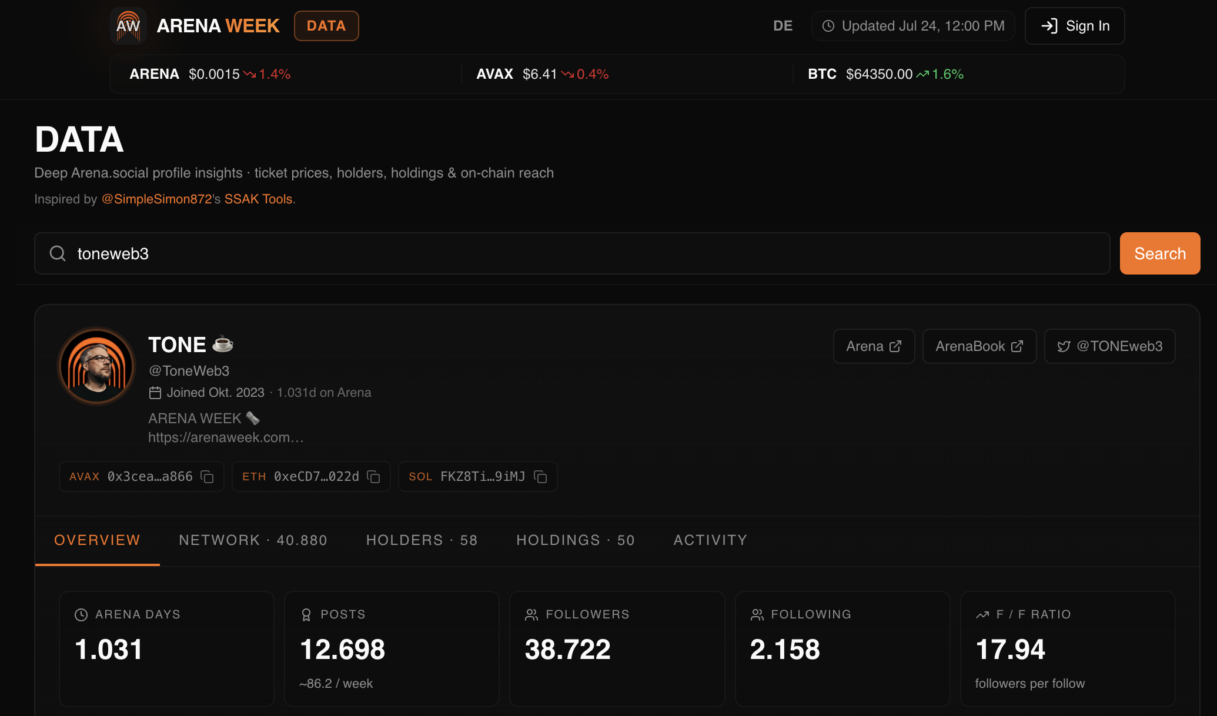Click the ARENA WEEK header title
This screenshot has width=1217, height=716.
[218, 26]
